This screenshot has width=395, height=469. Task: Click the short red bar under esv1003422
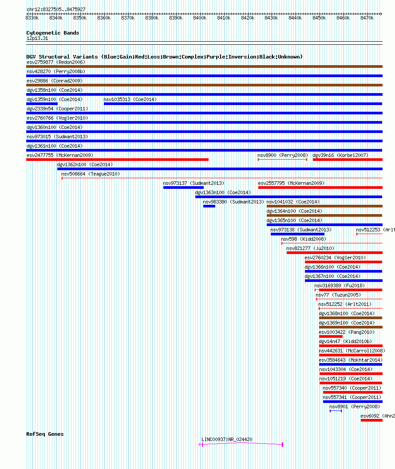pos(331,336)
